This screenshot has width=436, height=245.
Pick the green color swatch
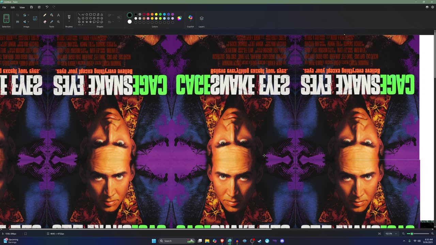160,14
